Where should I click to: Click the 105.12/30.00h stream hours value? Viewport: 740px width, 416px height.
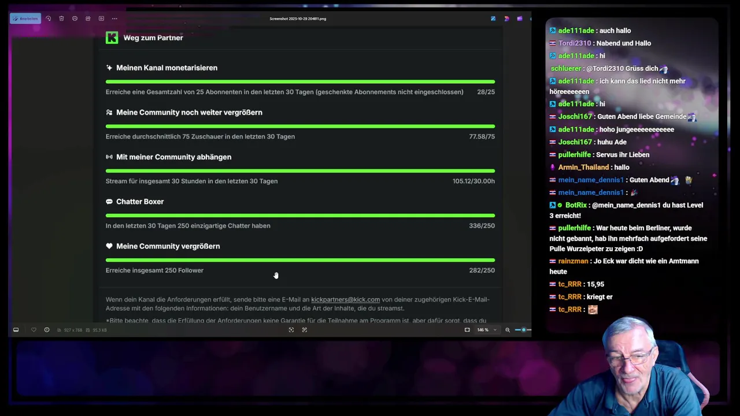473,181
